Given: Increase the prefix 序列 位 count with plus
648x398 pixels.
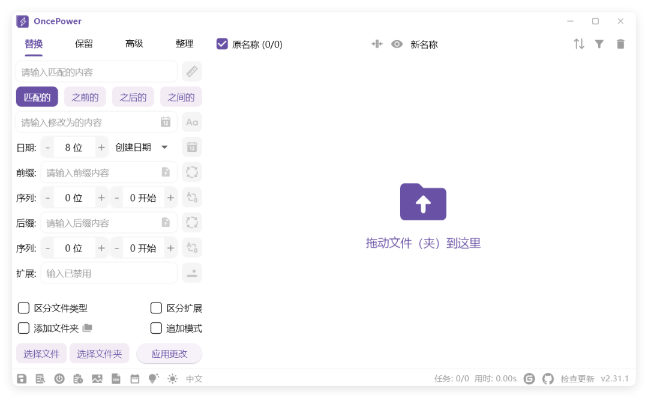Looking at the screenshot, I should point(101,198).
